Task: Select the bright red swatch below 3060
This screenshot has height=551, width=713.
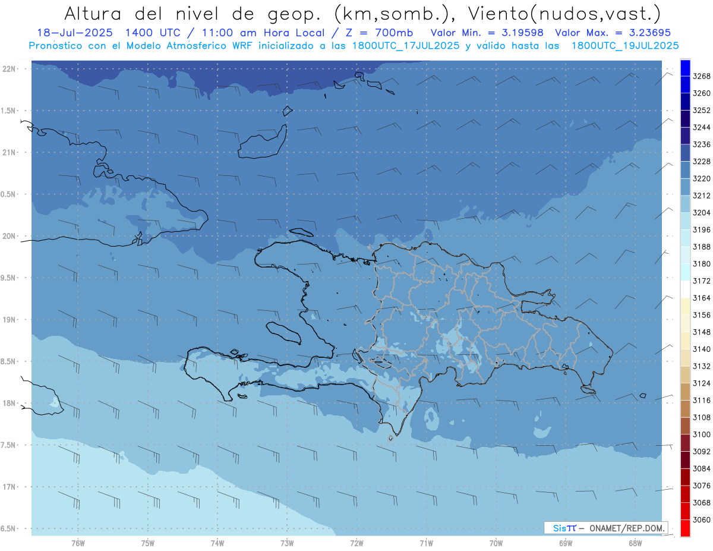Action: (684, 528)
